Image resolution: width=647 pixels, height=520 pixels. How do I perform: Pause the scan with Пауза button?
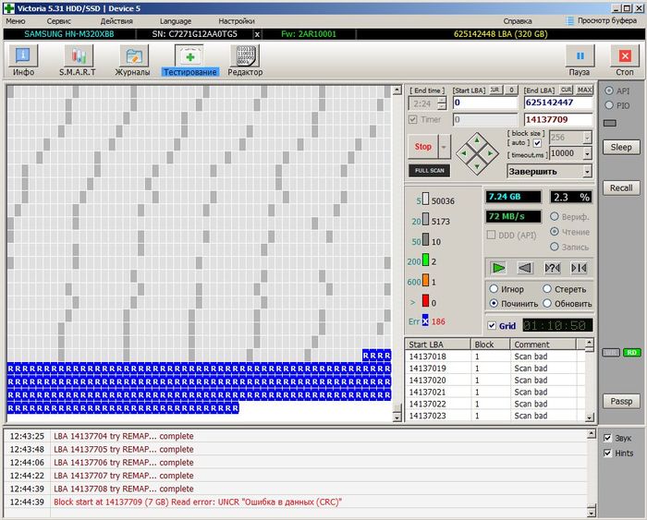click(x=580, y=60)
